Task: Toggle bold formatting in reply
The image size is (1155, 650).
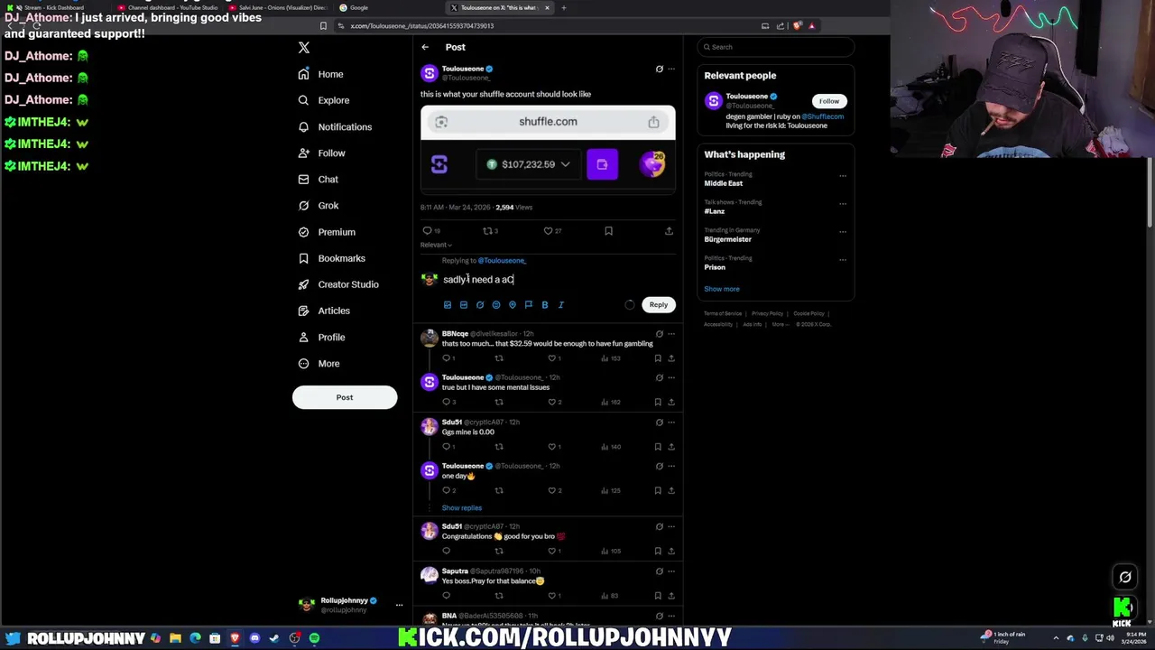Action: (545, 305)
